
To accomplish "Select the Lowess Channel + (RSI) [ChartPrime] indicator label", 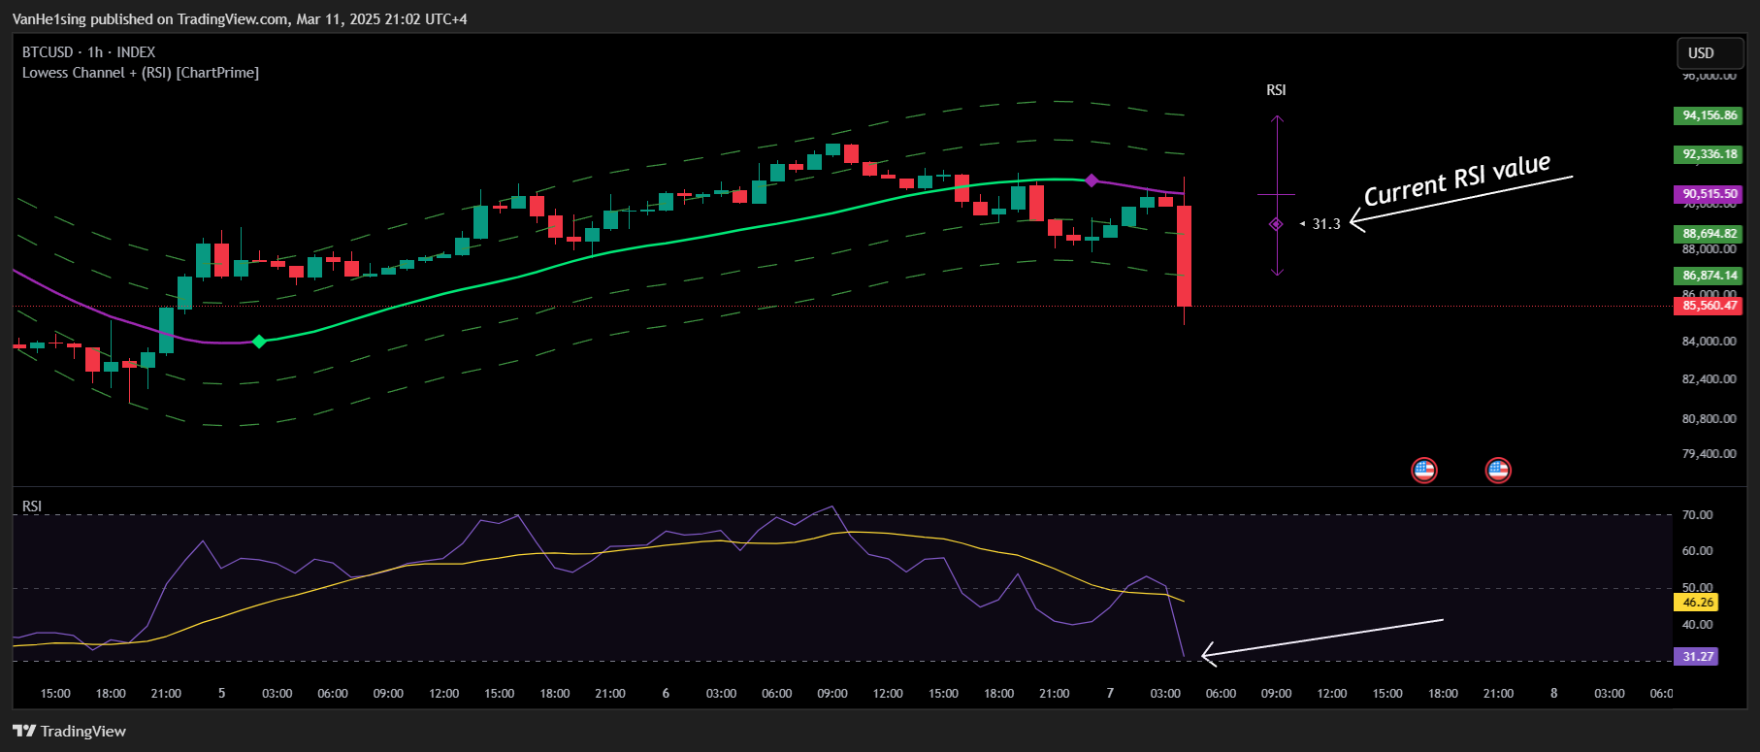I will coord(141,73).
